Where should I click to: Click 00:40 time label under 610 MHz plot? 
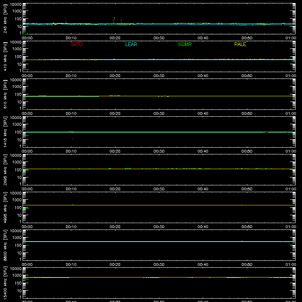tap(203, 114)
